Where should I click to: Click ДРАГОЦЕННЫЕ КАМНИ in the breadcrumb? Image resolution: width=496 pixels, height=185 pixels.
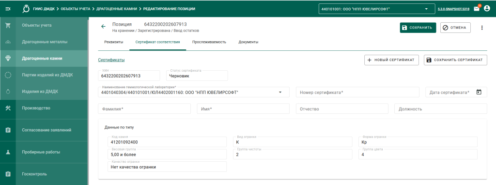pyautogui.click(x=117, y=9)
